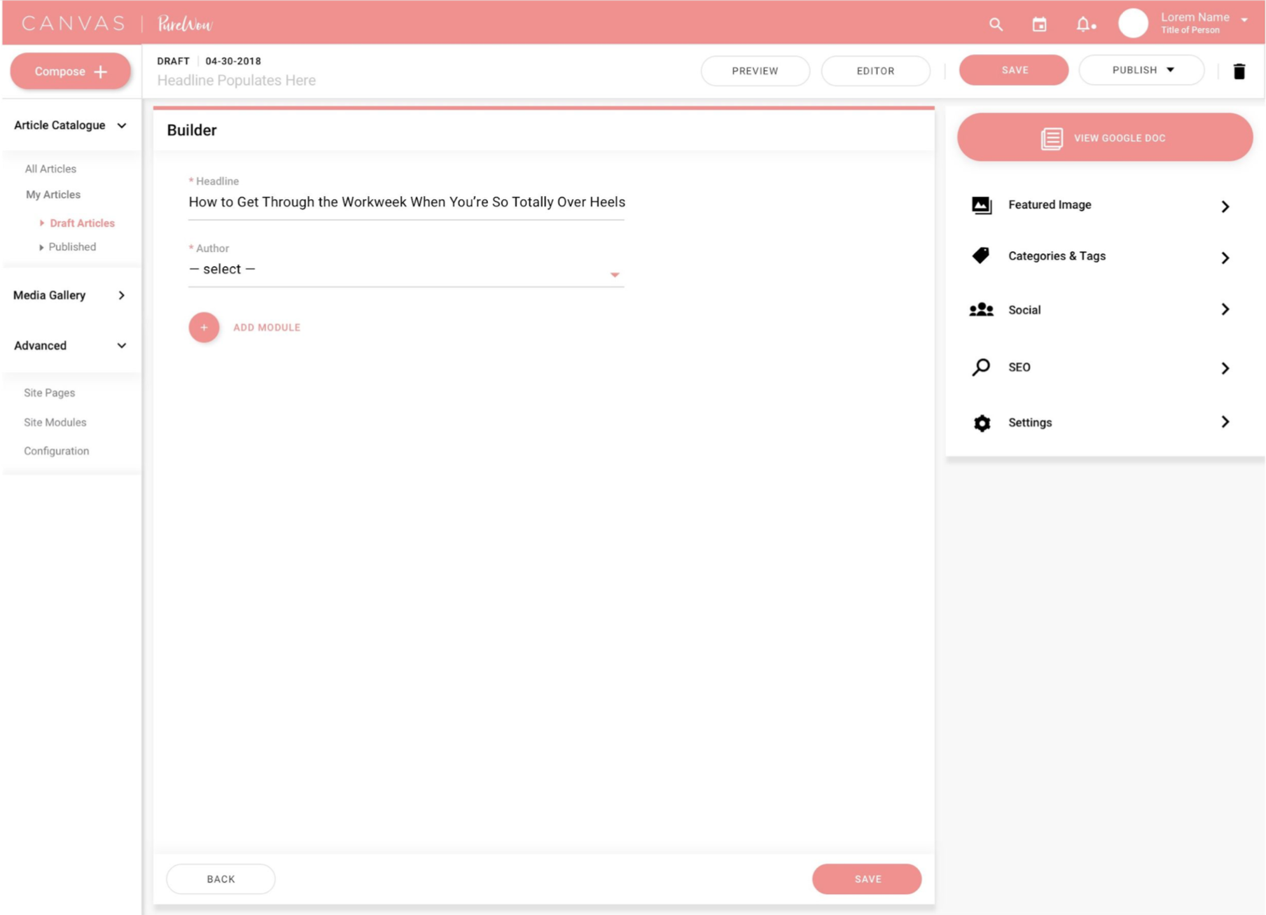Click the round plus Add Module icon
This screenshot has height=915, width=1266.
[x=204, y=327]
